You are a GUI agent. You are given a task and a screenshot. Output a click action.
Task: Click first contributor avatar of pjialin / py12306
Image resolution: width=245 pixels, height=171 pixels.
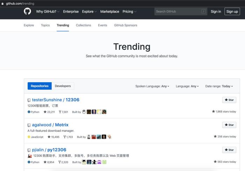pyautogui.click(x=84, y=162)
